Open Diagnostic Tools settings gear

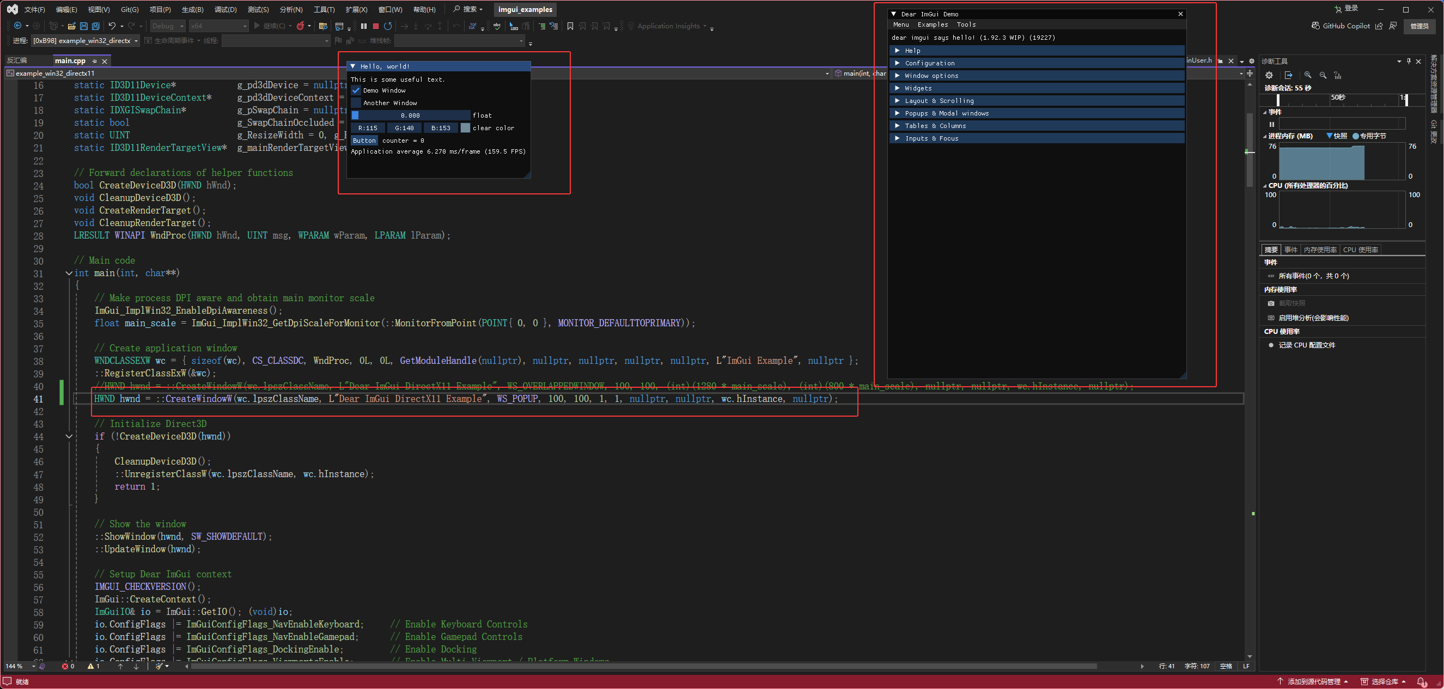tap(1269, 75)
